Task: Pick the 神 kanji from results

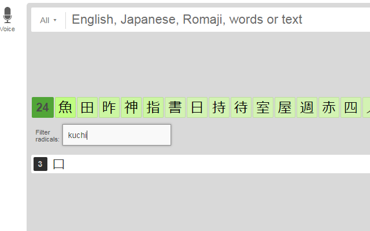Action: (131, 107)
